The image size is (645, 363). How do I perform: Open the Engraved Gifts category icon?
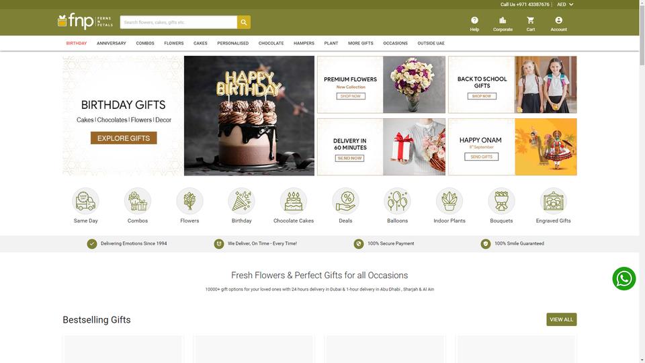tap(553, 201)
